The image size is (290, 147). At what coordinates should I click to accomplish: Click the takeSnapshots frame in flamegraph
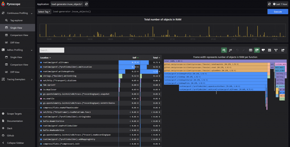216,64
